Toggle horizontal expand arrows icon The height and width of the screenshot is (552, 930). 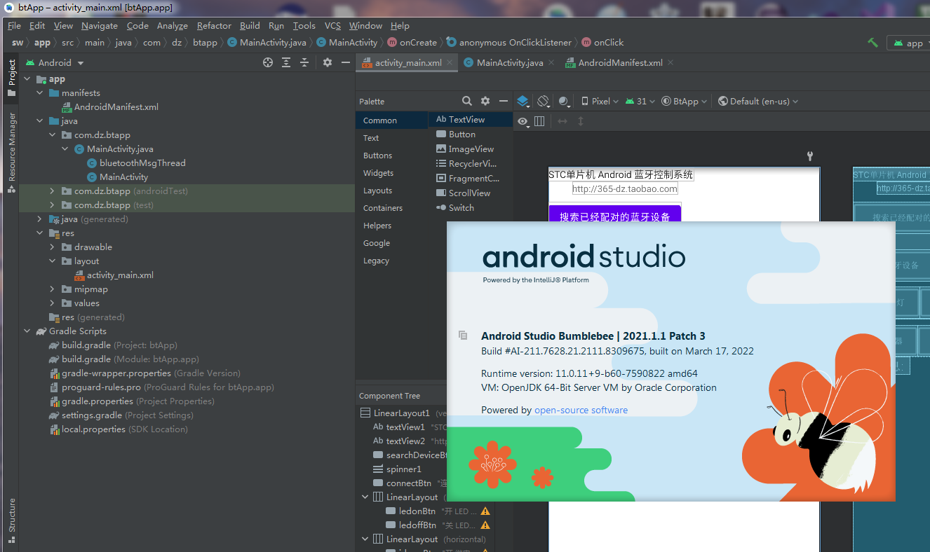[562, 121]
